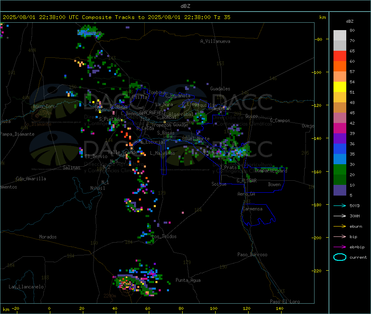This screenshot has width=371, height=314.
Task: Click the Paso_Barroso map label
Action: point(252,255)
